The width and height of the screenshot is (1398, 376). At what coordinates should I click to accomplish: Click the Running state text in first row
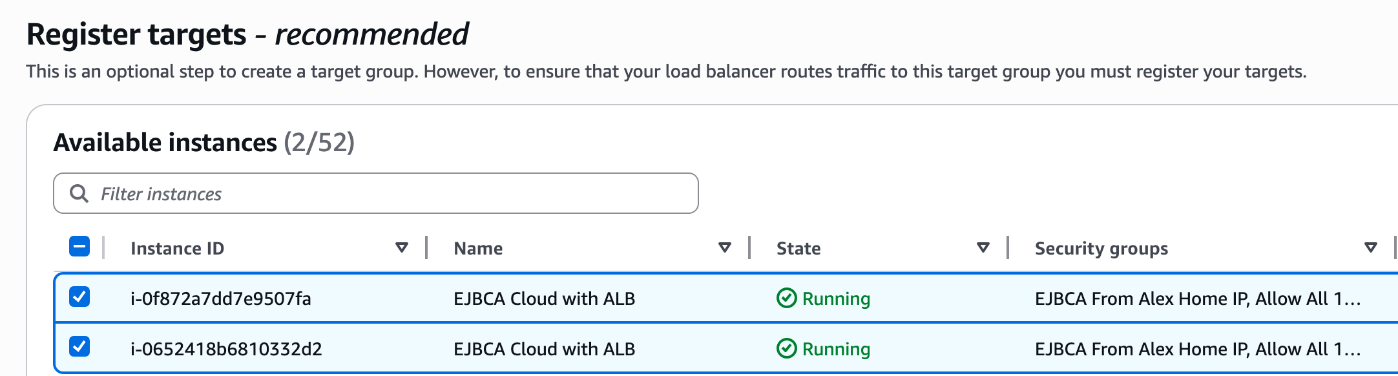[836, 299]
